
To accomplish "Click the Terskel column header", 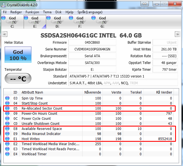I will click(133, 92).
